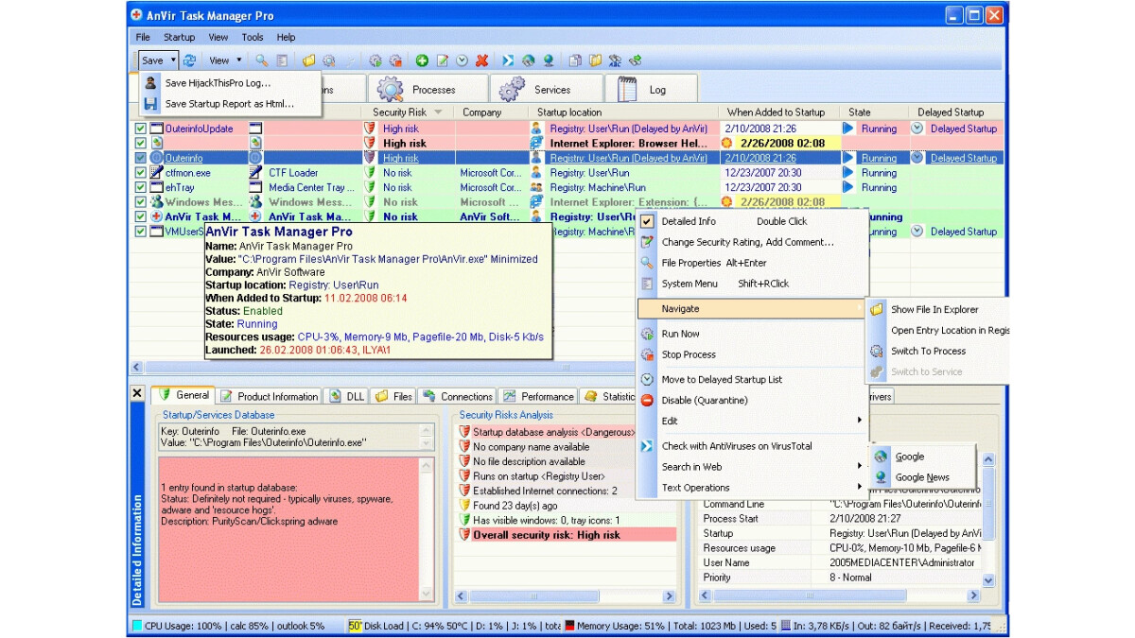Select the Connections details tab

point(458,396)
